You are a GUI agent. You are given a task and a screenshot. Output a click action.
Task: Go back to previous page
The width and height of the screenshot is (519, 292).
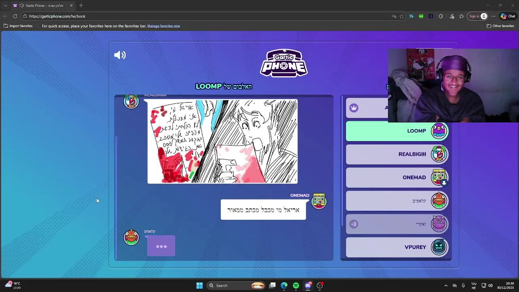click(5, 16)
